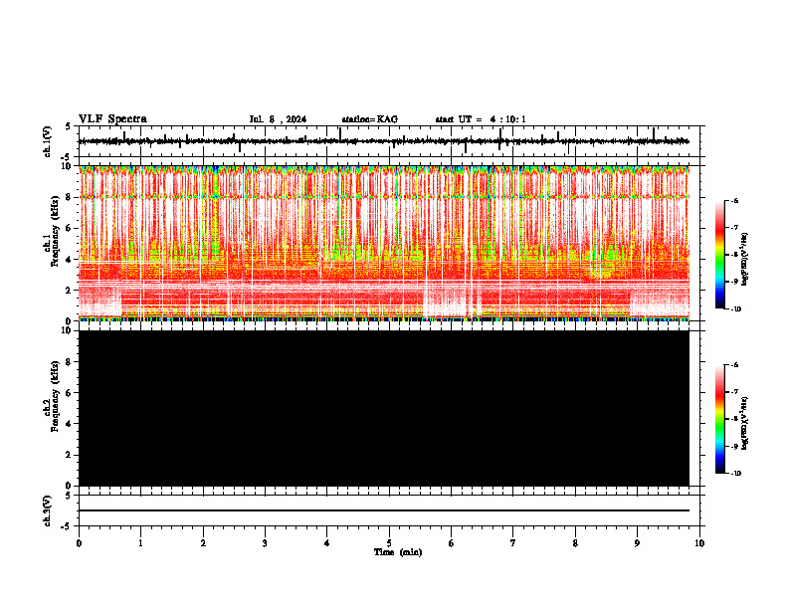
Task: Click the ch.1 frequency tick label "6"
Action: pyautogui.click(x=70, y=228)
